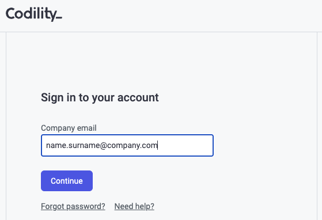Submit the email with Continue button
This screenshot has height=220, width=322.
pyautogui.click(x=67, y=181)
